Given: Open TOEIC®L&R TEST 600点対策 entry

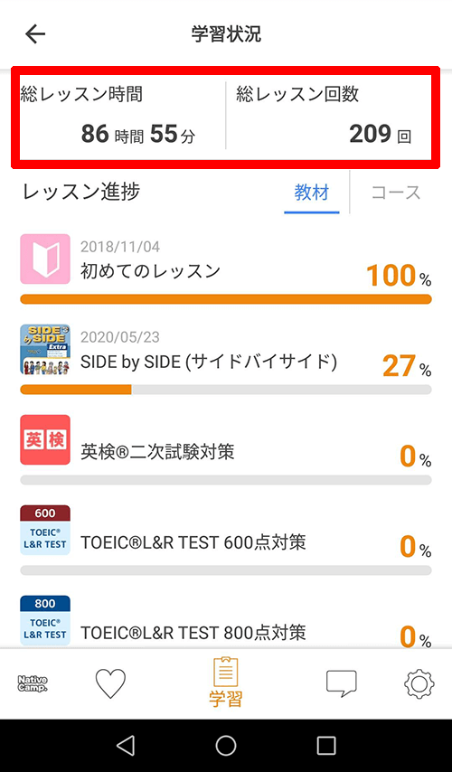Looking at the screenshot, I should (193, 542).
